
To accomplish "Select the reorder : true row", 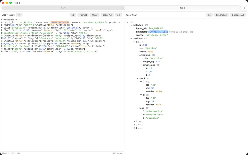I will tap(154, 105).
